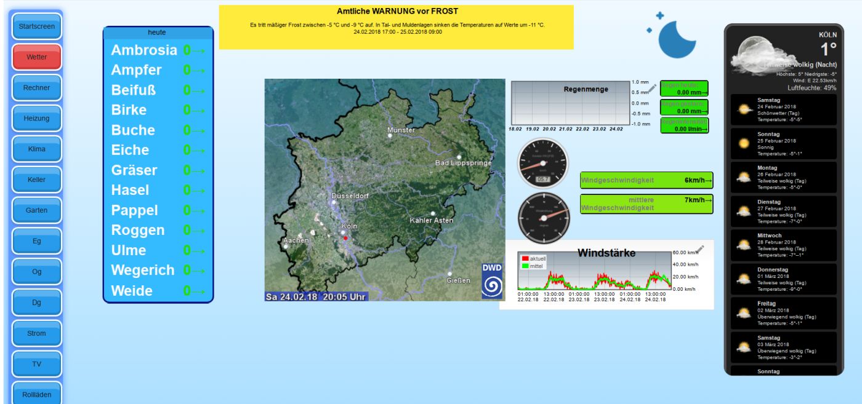Click the yellow frost warning banner

tap(396, 27)
